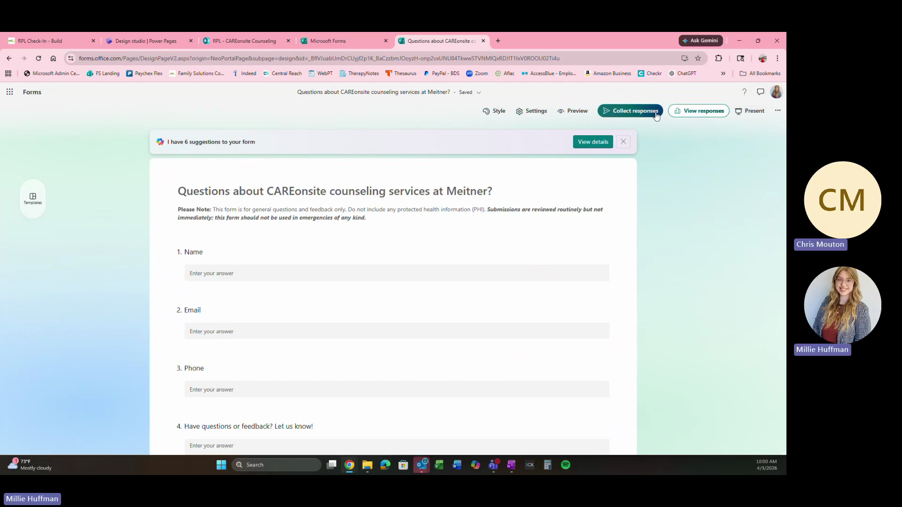Viewport: 902px width, 507px height.
Task: Switch to Microsoft Forms tab
Action: point(344,41)
